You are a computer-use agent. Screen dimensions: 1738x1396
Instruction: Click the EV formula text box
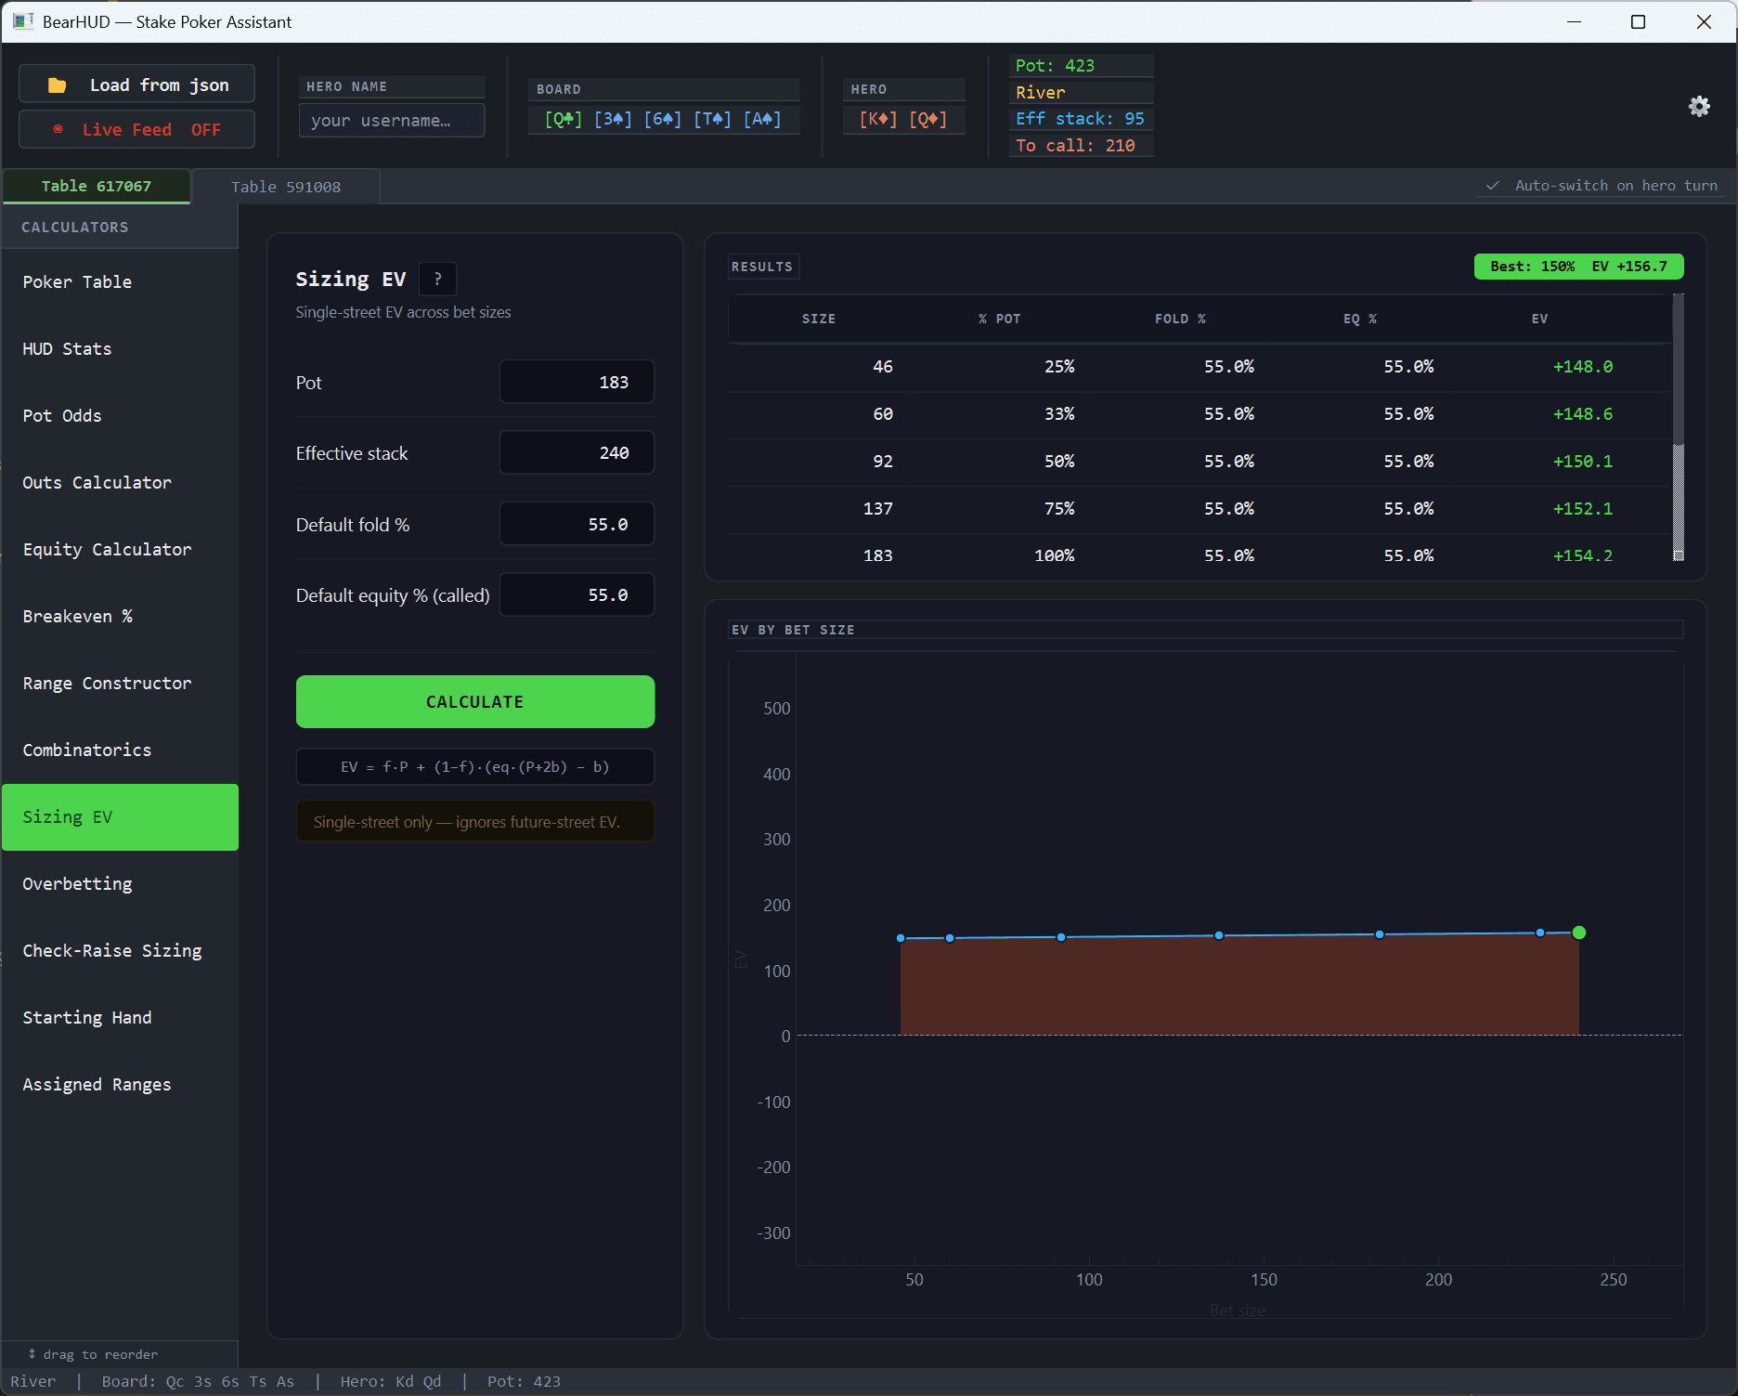click(x=474, y=767)
